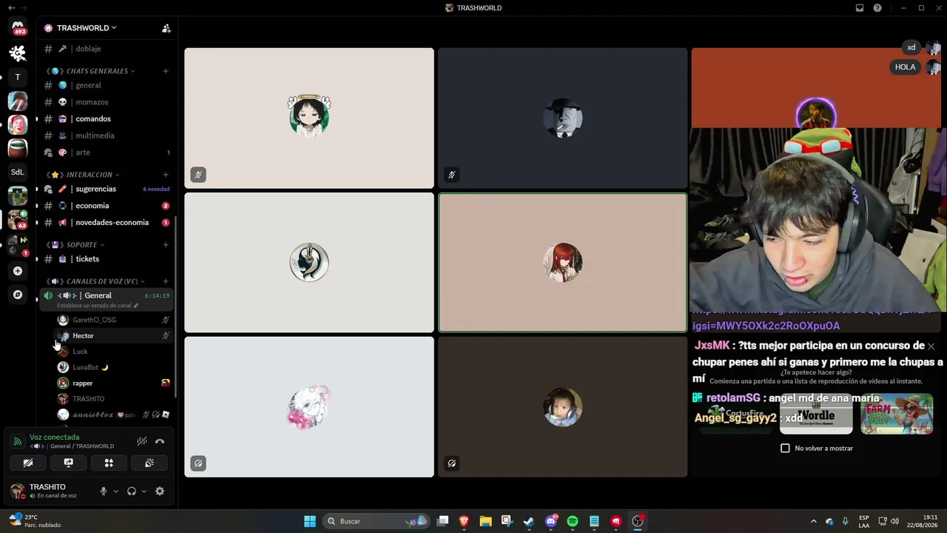Share your screen button
The image size is (947, 533).
tap(69, 463)
